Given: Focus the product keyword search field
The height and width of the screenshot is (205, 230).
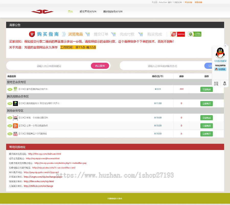Looking at the screenshot, I should 49,66.
